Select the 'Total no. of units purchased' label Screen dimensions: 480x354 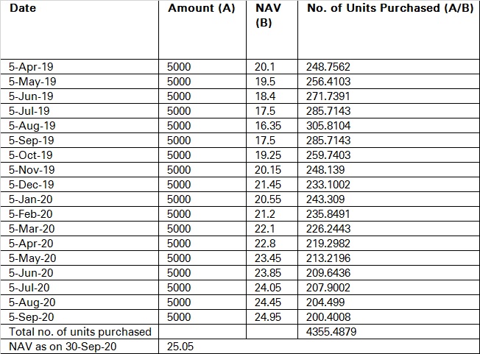77,332
